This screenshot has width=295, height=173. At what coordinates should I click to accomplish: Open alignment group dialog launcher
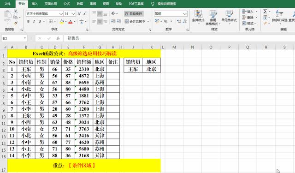pyautogui.click(x=150, y=30)
